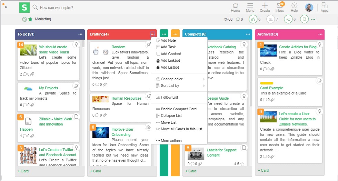Click the user profile avatar

[309, 8]
